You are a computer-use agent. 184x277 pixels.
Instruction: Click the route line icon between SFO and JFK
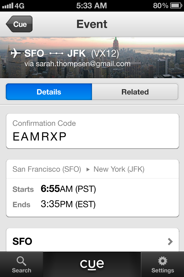click(56, 54)
